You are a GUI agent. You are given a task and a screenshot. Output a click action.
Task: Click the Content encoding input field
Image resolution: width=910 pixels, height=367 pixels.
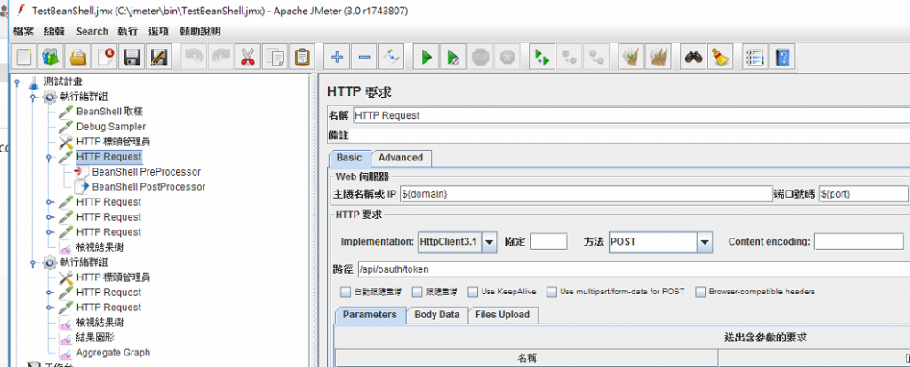(859, 242)
